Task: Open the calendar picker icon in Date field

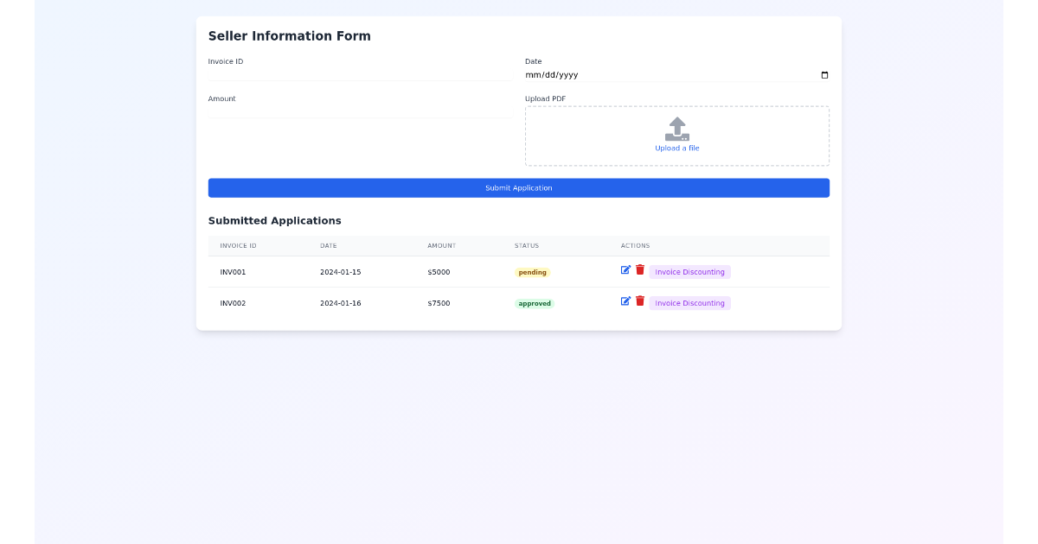Action: tap(824, 75)
